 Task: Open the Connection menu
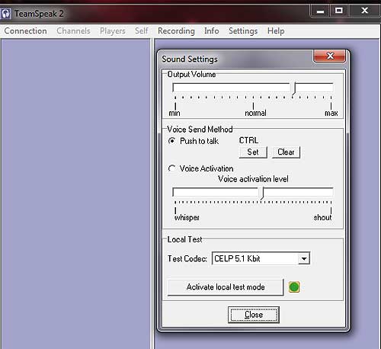25,30
